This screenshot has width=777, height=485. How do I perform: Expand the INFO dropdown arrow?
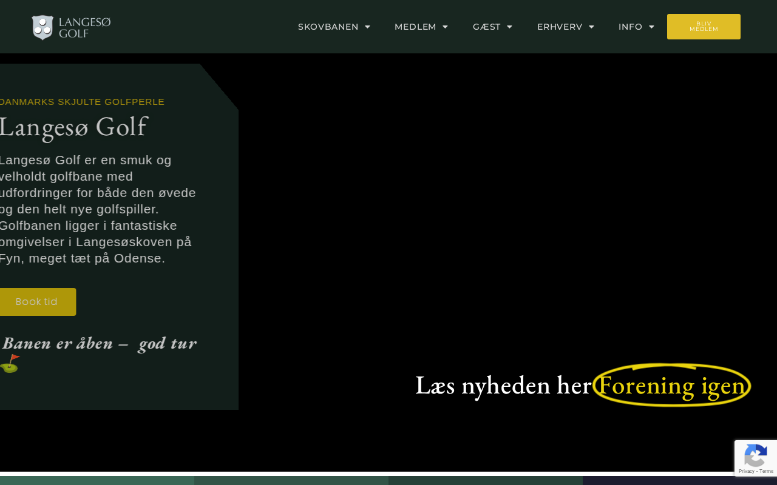[651, 27]
